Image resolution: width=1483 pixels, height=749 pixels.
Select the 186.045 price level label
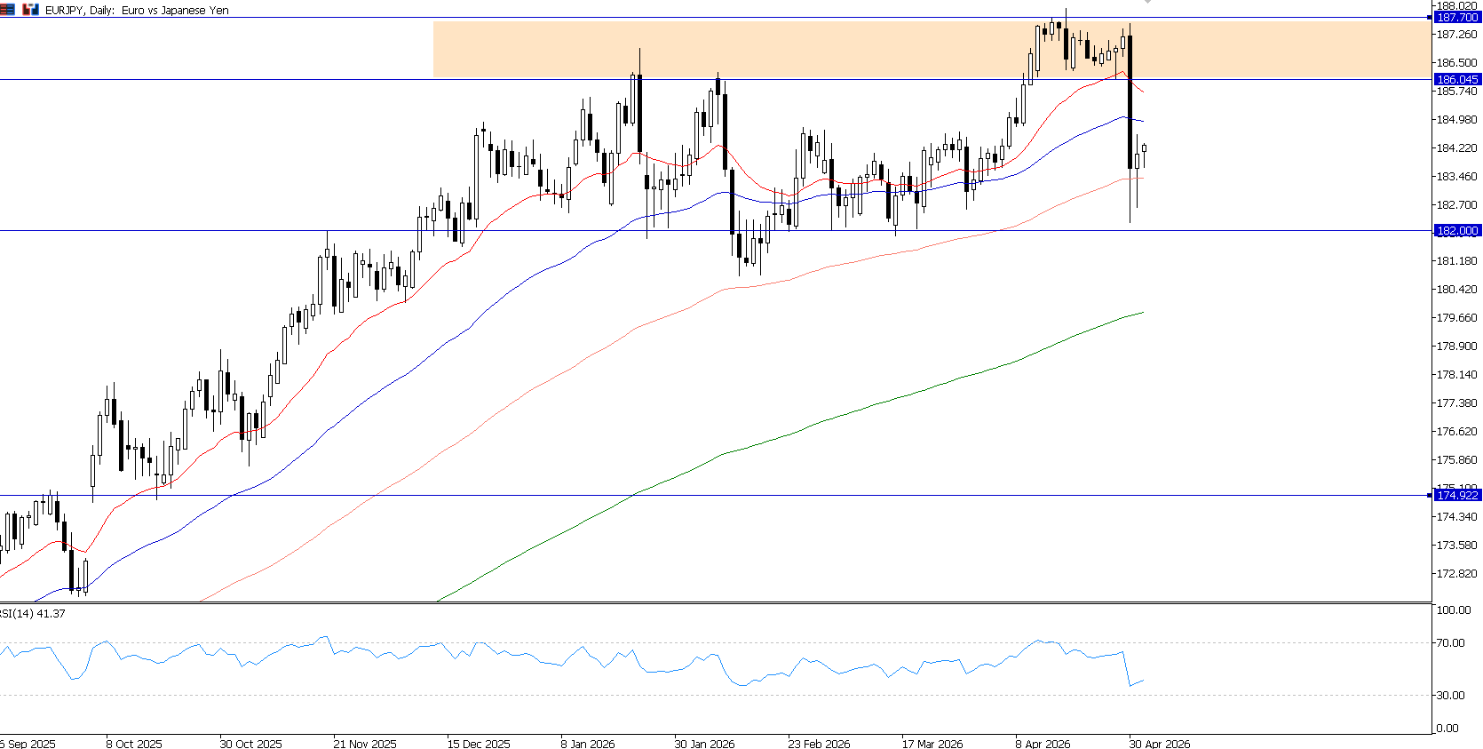point(1456,80)
